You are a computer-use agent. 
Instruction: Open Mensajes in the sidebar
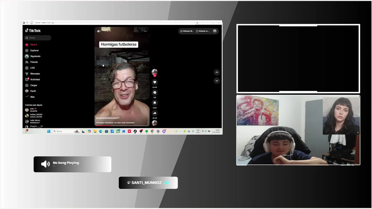click(33, 74)
